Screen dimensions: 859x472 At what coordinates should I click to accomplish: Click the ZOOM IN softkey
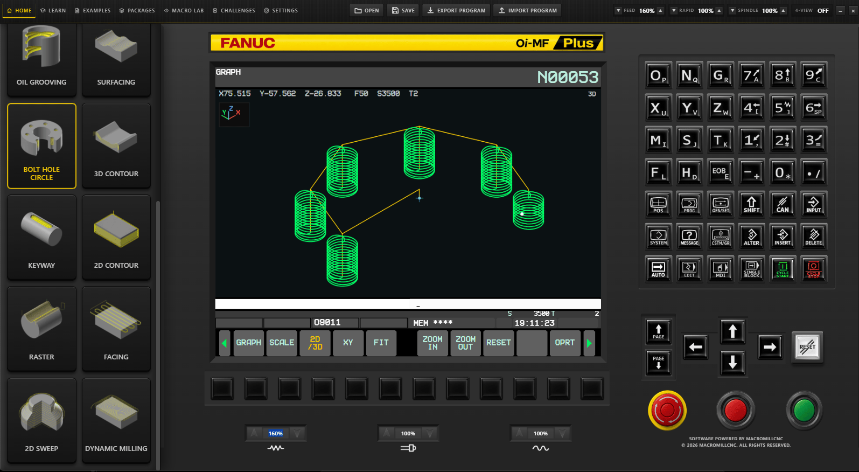[x=432, y=343]
